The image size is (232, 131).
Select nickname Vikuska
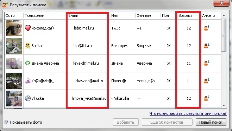coord(37,98)
